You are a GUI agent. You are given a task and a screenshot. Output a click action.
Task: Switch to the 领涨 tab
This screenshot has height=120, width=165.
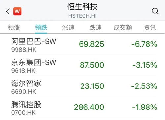(x=14, y=27)
